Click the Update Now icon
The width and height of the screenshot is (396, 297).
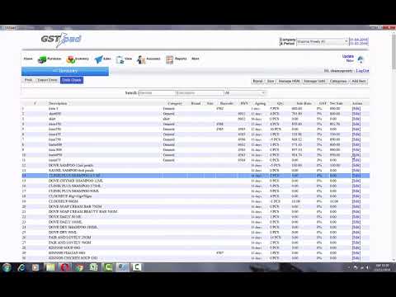pyautogui.click(x=361, y=59)
